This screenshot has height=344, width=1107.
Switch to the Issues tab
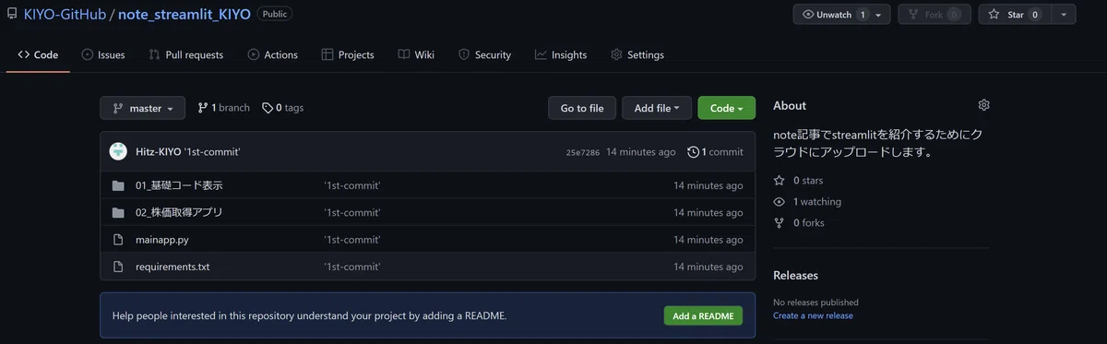click(x=103, y=54)
